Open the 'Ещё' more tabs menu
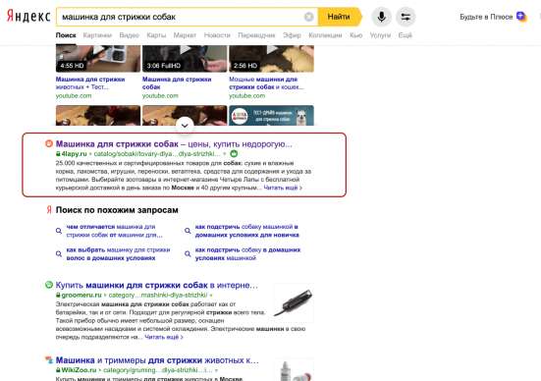Screen dimensions: 541x381 [x=406, y=35]
